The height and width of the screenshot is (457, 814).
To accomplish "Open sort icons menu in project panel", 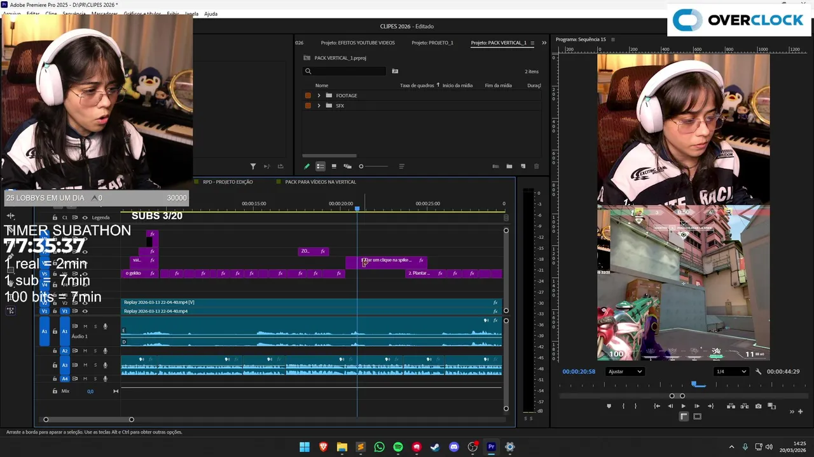I will coord(401,166).
